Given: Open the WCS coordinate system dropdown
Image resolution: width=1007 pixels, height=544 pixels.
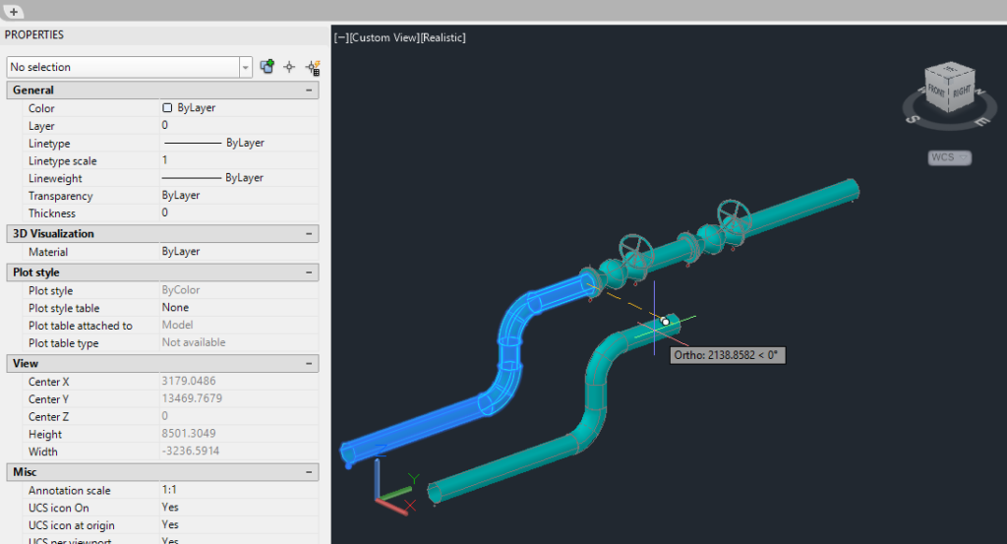Looking at the screenshot, I should 949,157.
